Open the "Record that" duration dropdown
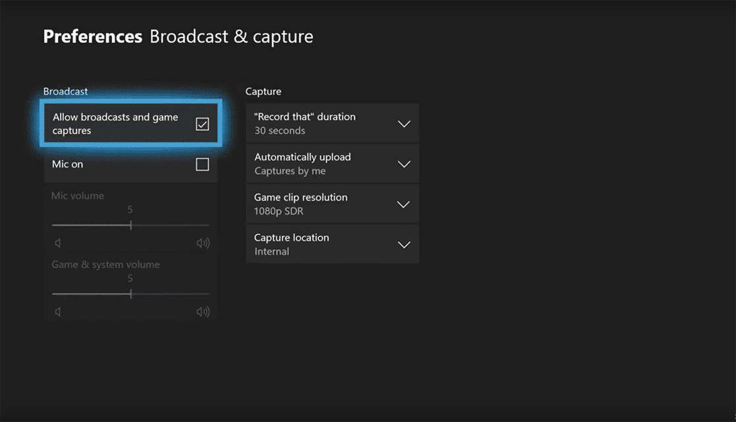Image resolution: width=736 pixels, height=422 pixels. (332, 124)
